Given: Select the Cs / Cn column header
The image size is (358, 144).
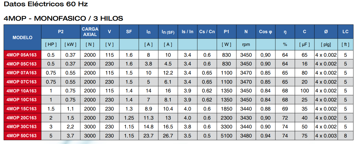Looking at the screenshot, I should [207, 32].
